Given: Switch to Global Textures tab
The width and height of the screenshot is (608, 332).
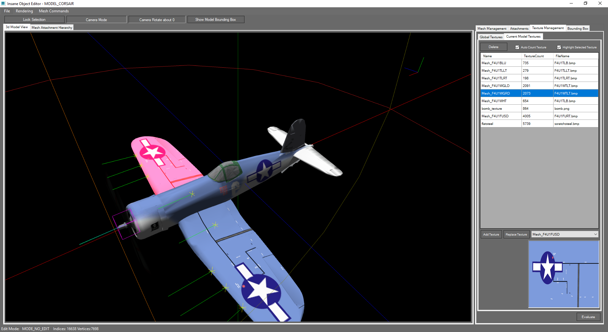Looking at the screenshot, I should click(x=491, y=37).
